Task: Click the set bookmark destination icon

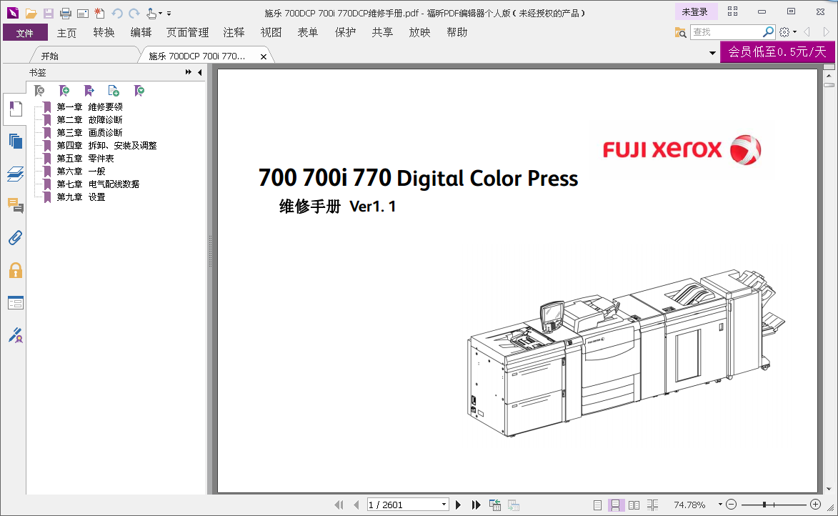Action: tap(89, 91)
